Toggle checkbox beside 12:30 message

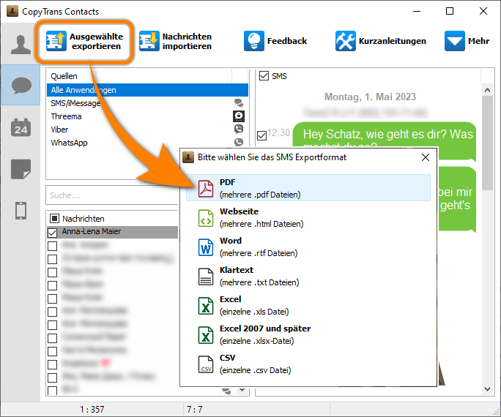(x=262, y=135)
